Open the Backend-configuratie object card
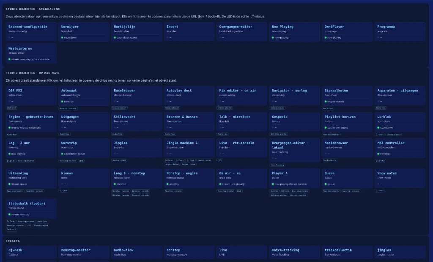 [x=31, y=32]
